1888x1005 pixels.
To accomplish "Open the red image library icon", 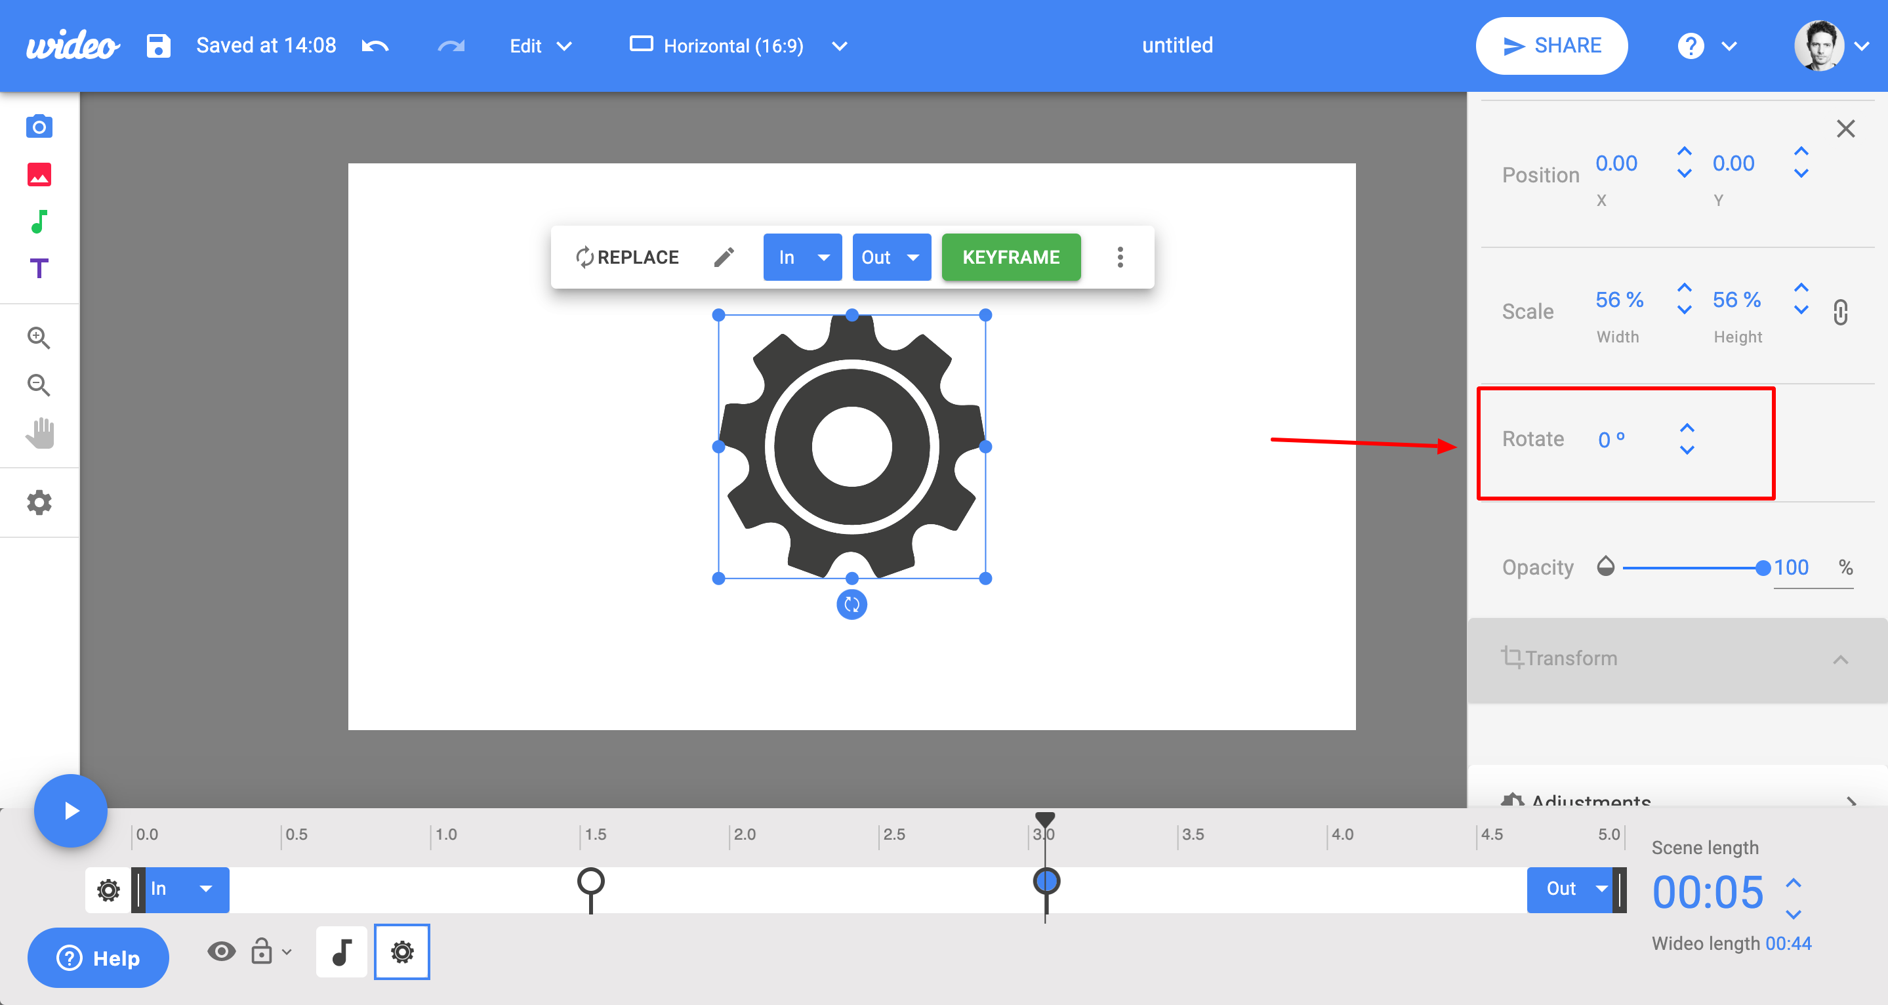I will pos(39,174).
